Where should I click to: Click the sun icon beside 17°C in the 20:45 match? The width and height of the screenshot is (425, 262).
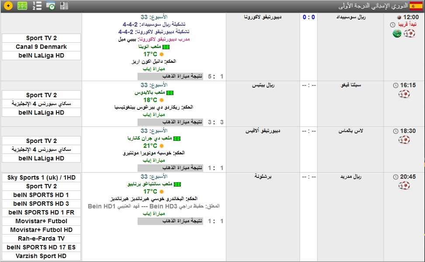click(162, 191)
